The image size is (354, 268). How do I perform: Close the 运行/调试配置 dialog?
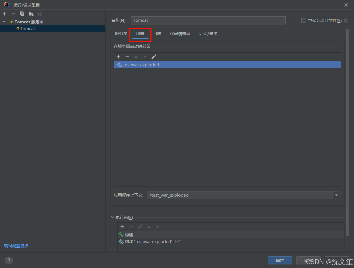click(346, 5)
